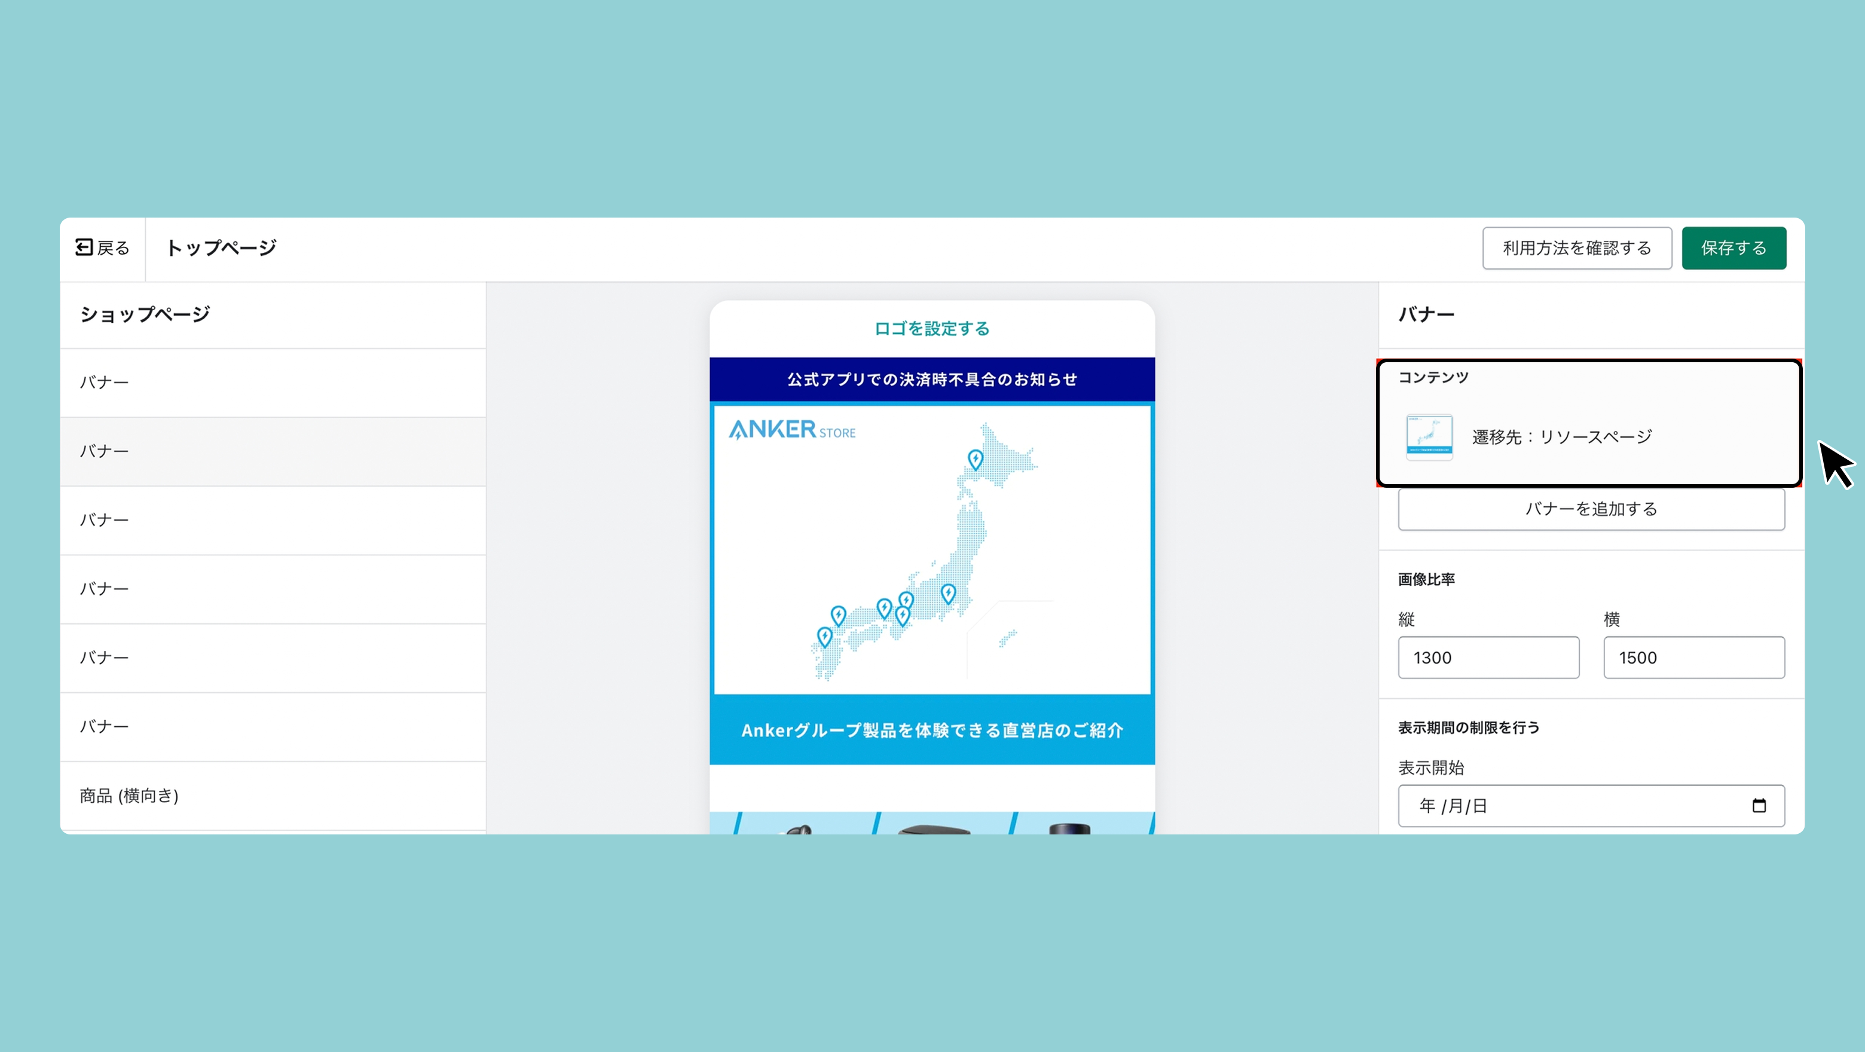Click the Kyushu store pin on map
The image size is (1865, 1052).
[824, 637]
